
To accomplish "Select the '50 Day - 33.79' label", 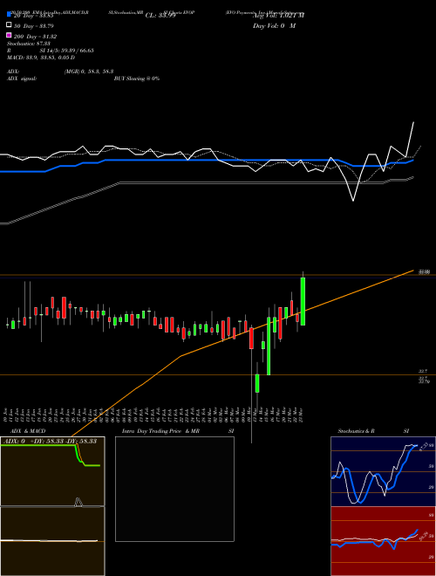I will click(x=34, y=26).
